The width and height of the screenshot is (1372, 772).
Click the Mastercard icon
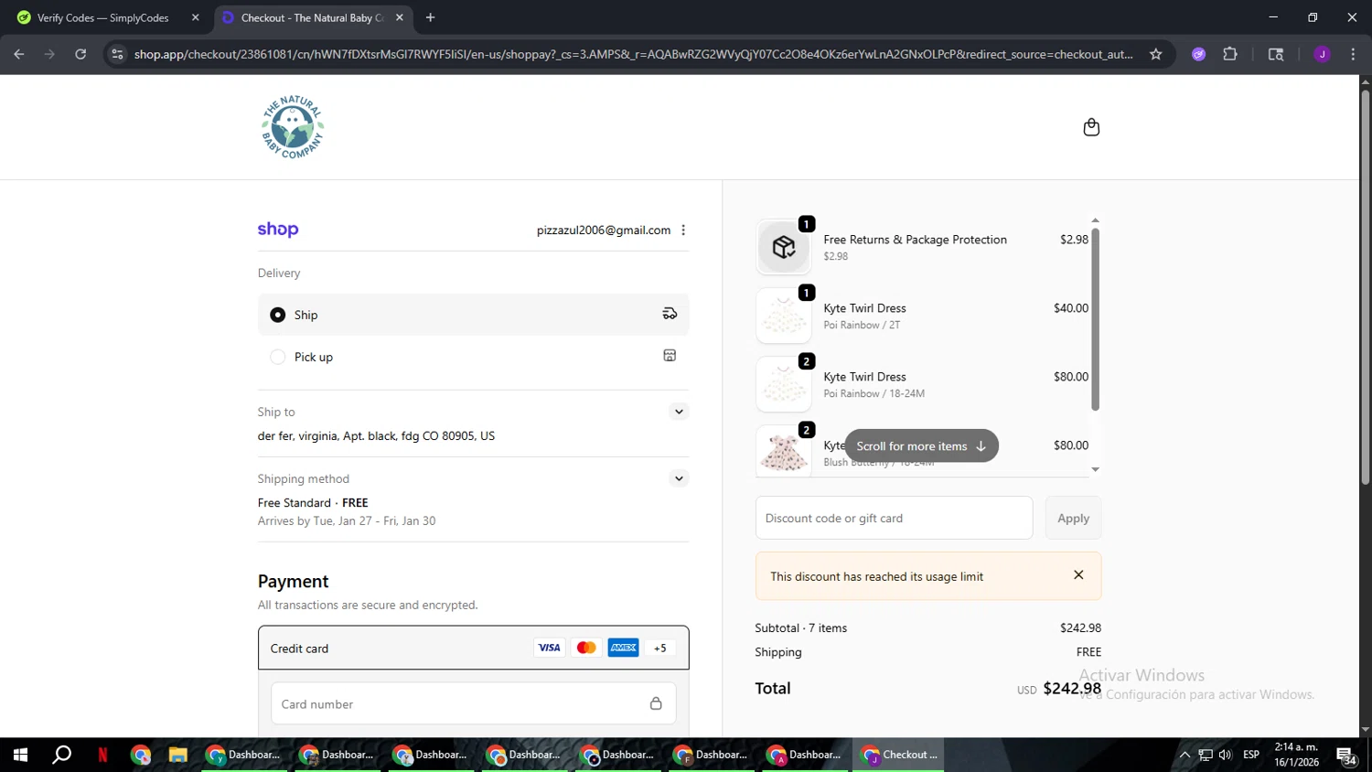pyautogui.click(x=586, y=648)
